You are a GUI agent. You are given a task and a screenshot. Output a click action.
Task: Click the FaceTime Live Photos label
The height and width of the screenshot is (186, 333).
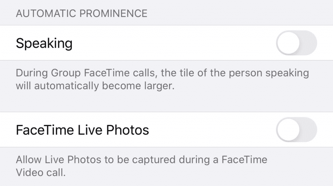[x=82, y=130]
